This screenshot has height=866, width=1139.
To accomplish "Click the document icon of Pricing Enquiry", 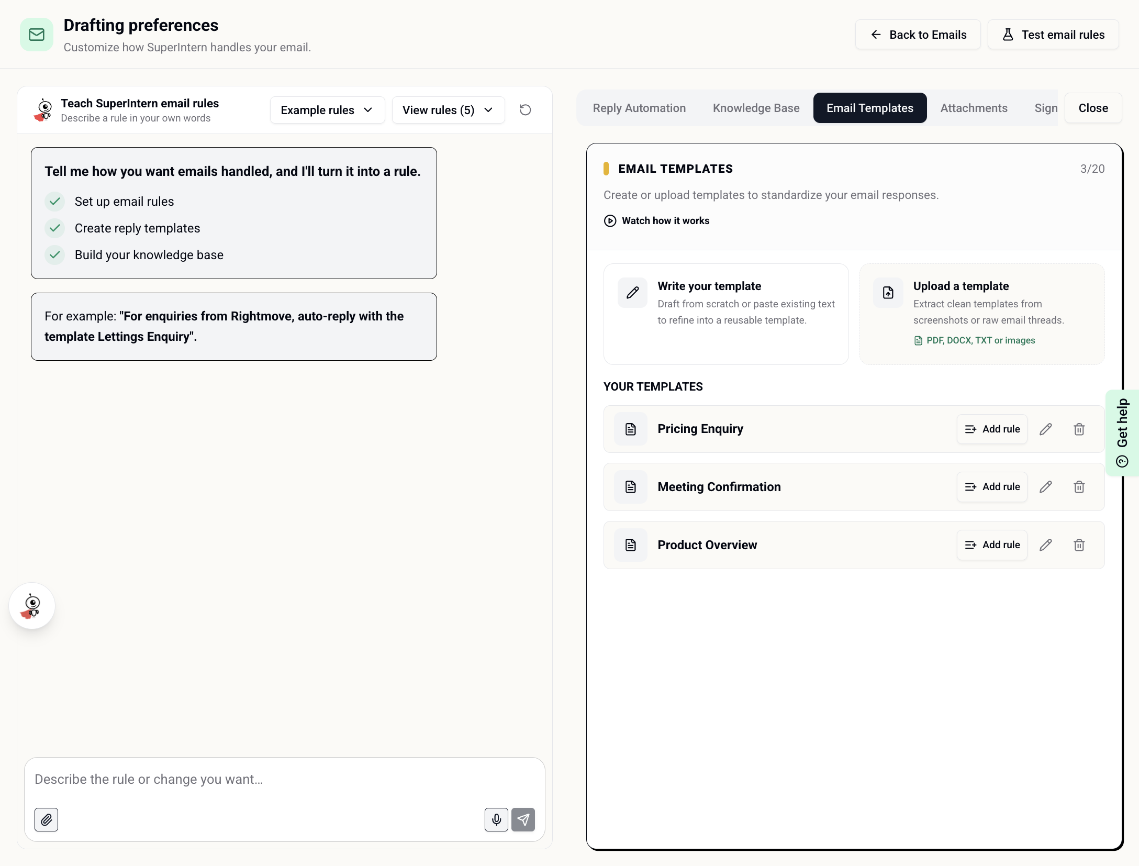I will (631, 429).
